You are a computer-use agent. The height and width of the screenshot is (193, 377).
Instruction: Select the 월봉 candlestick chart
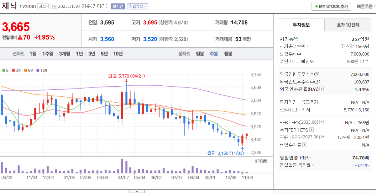pos(228,54)
